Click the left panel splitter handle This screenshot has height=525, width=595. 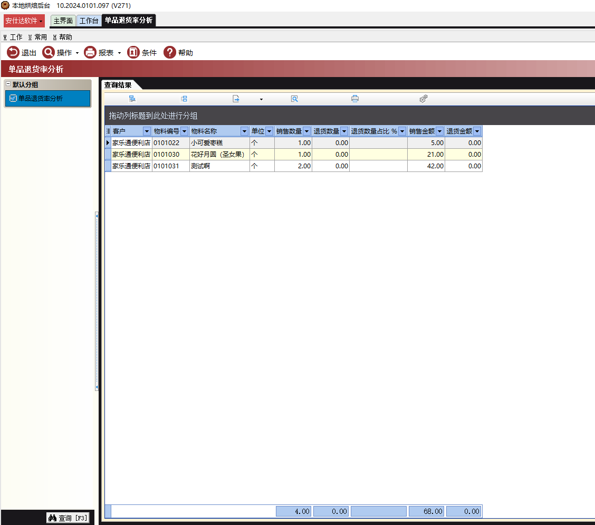tap(97, 301)
